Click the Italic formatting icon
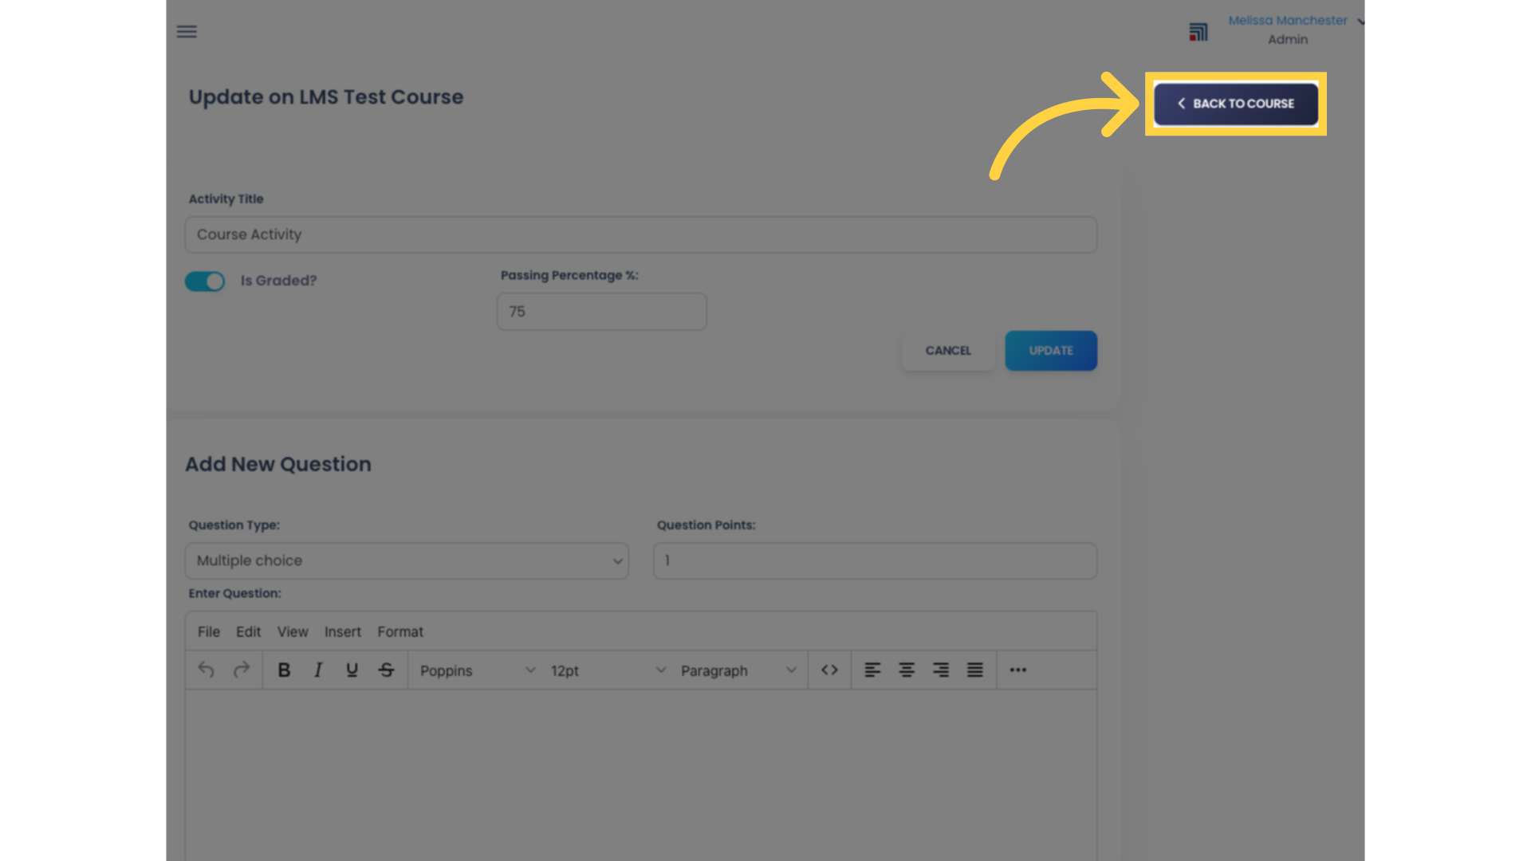The image size is (1531, 861). tap(317, 670)
